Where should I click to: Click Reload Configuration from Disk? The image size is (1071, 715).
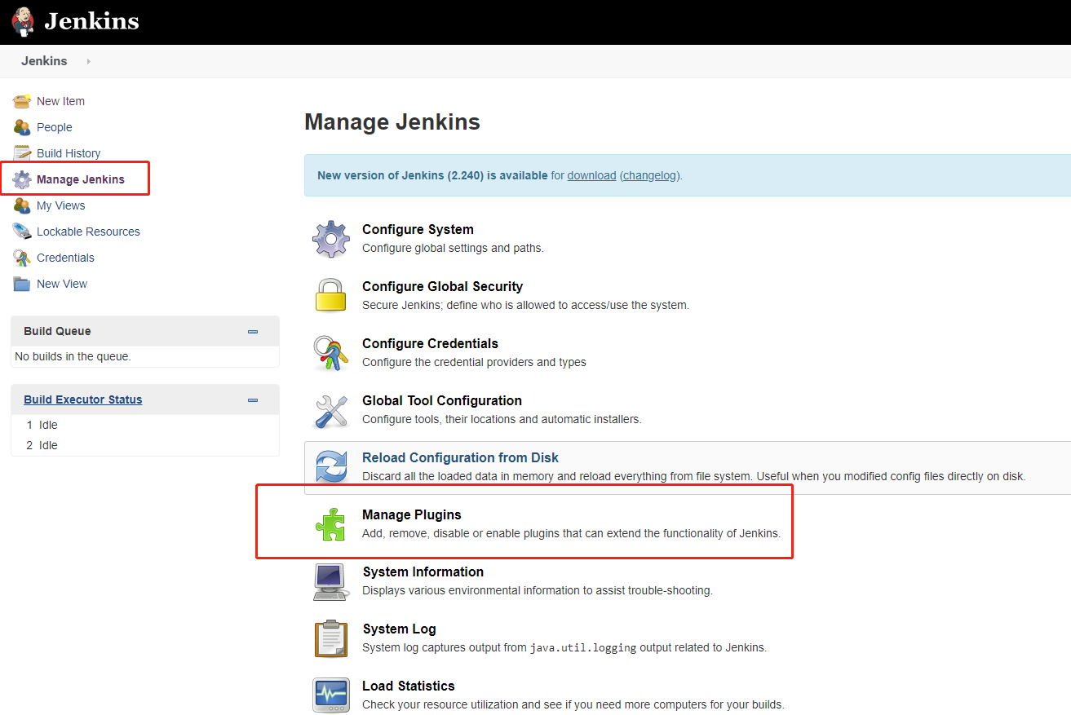point(460,458)
